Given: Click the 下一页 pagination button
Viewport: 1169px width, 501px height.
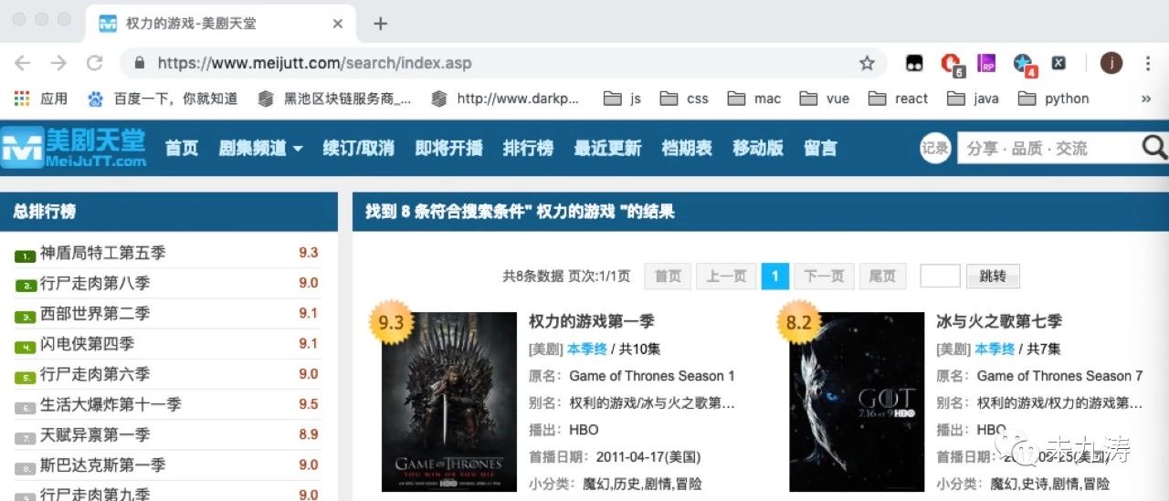Looking at the screenshot, I should point(824,276).
